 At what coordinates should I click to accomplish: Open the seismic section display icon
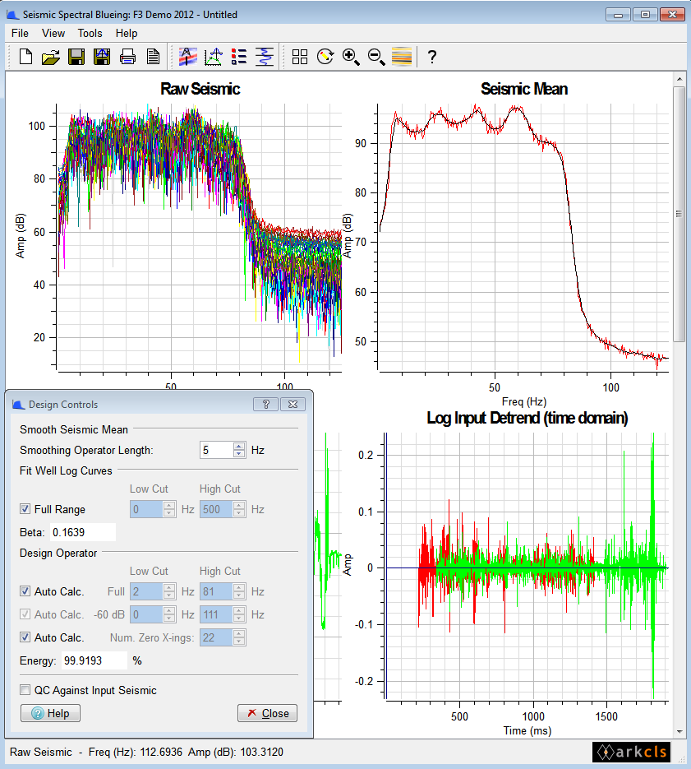401,57
